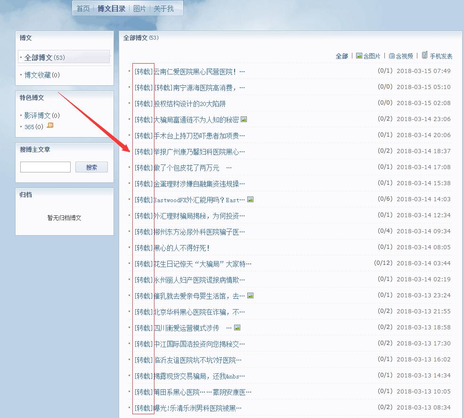
Task: Open post 外汇理财骗局揭秘
Action: click(190, 216)
